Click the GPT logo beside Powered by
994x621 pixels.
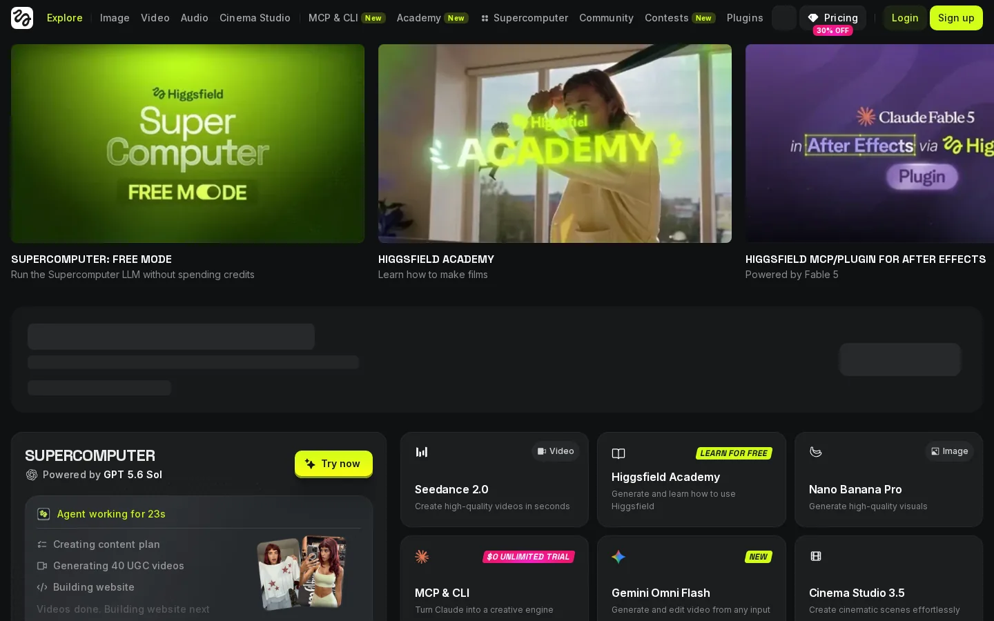pyautogui.click(x=32, y=475)
